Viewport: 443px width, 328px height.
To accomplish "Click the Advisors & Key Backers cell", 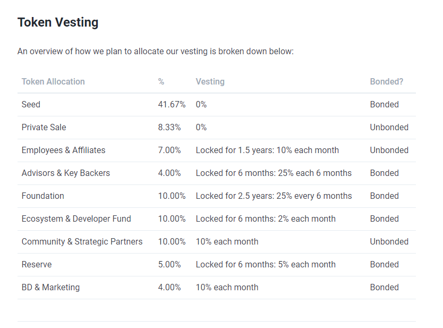I will pos(65,173).
